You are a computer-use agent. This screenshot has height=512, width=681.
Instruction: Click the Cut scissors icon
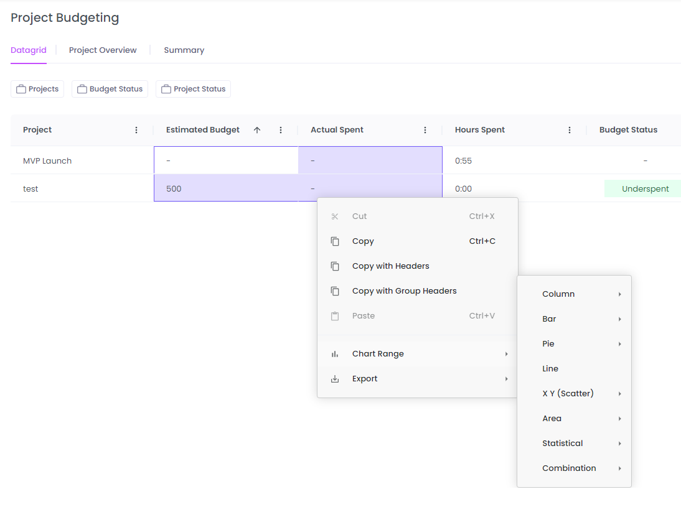click(x=335, y=216)
